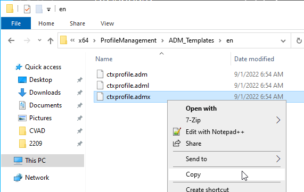This screenshot has height=192, width=304.
Task: Click the New Folder quick access icon
Action: tap(39, 9)
